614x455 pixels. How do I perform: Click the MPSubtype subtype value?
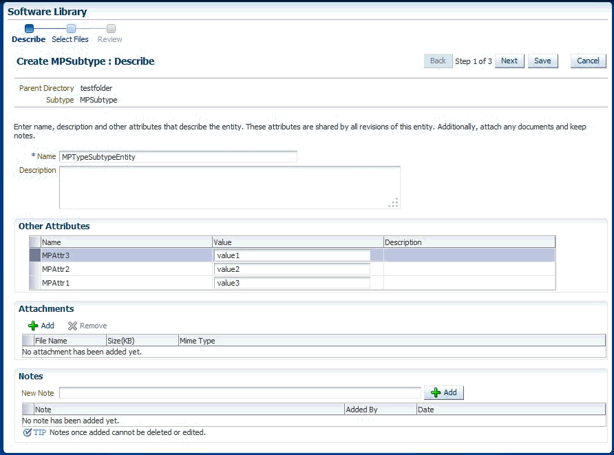(x=98, y=100)
